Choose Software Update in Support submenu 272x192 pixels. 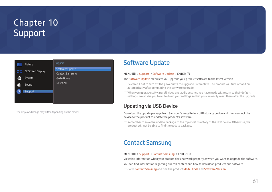click(83, 69)
